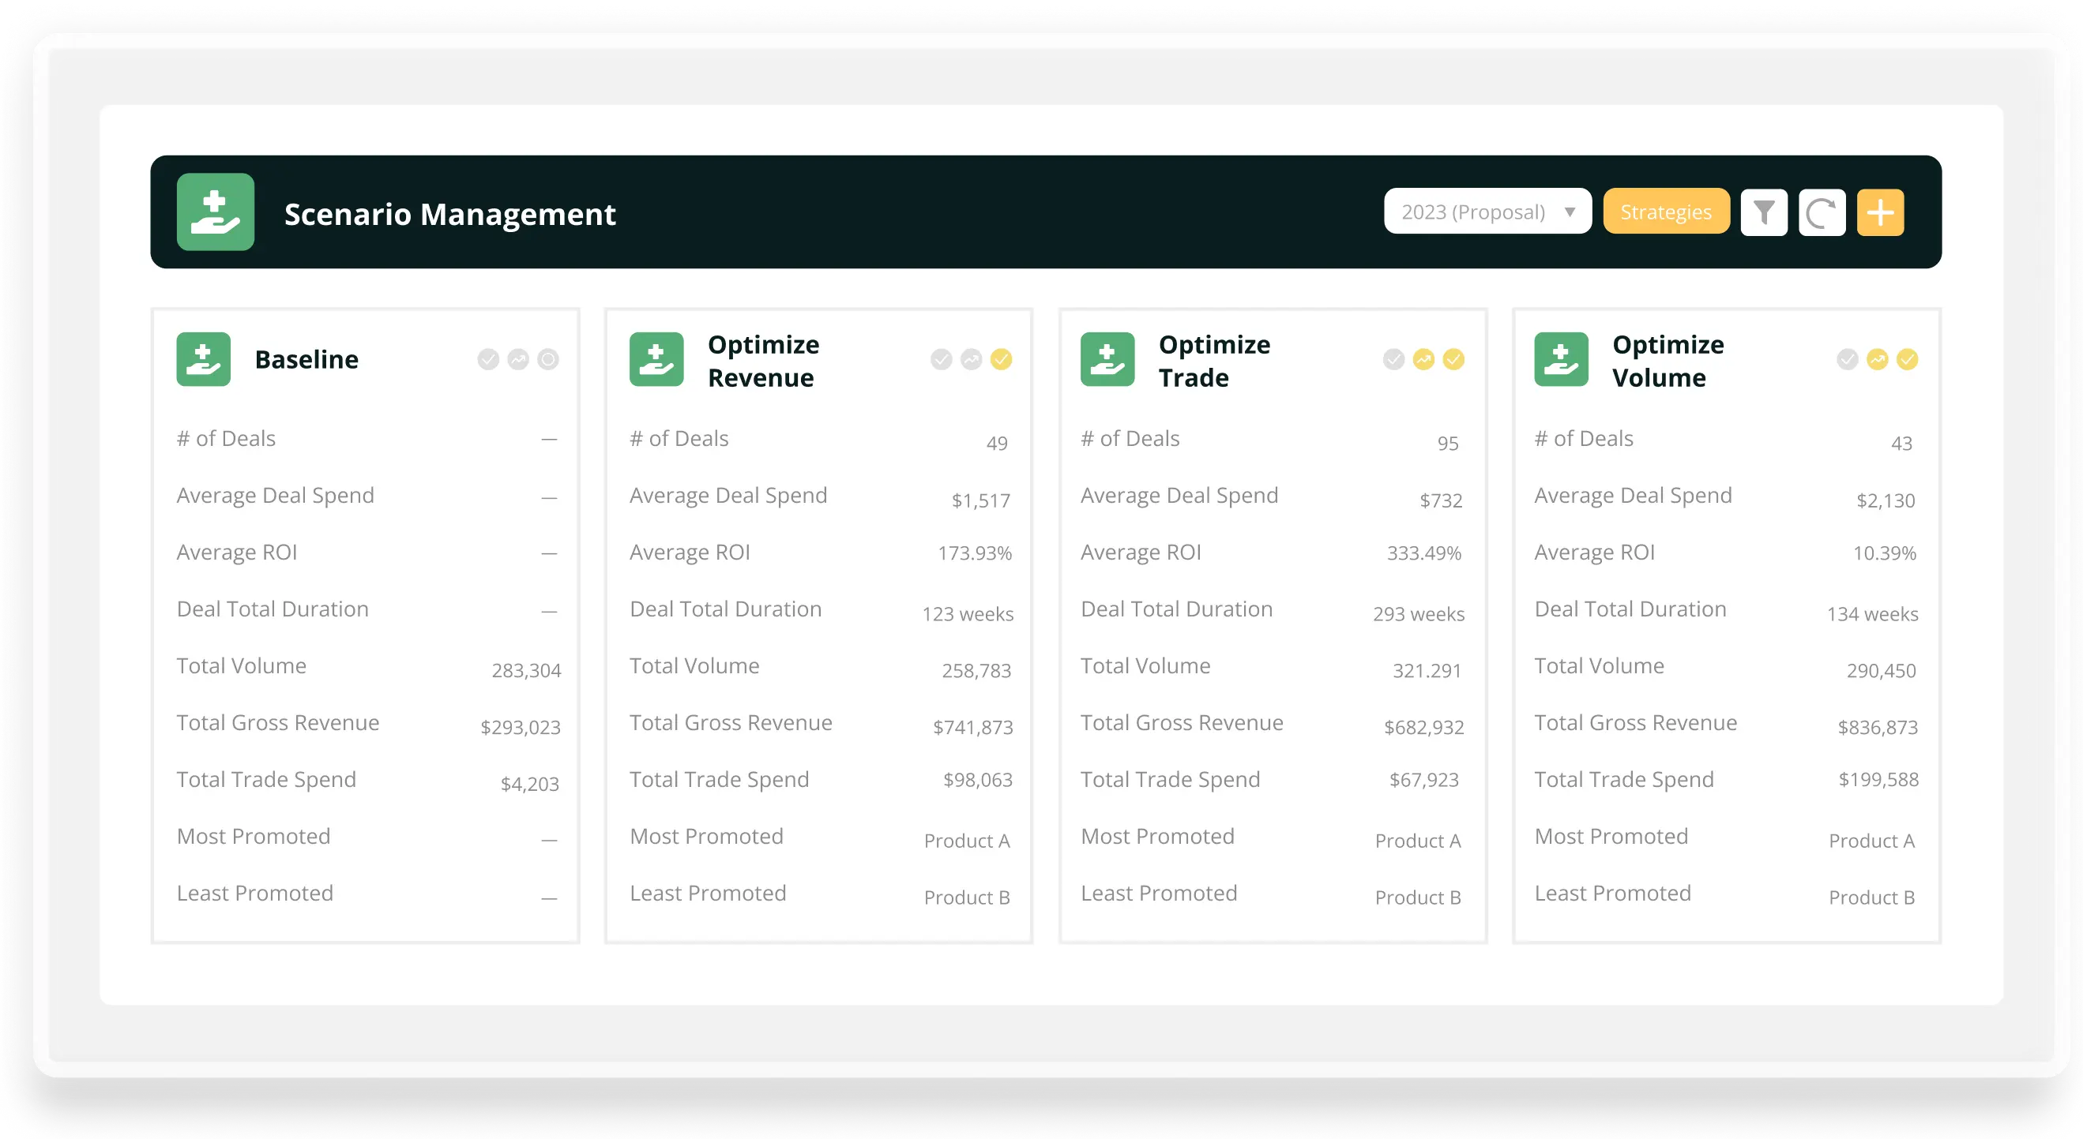Select the Optimize Trade scenario card title
Viewport: 2083px width, 1139px height.
(1213, 360)
